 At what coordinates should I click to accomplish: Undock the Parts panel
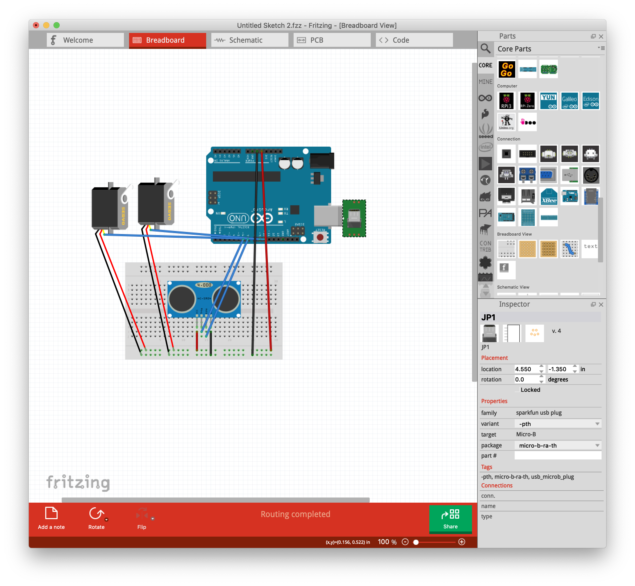[x=593, y=36]
